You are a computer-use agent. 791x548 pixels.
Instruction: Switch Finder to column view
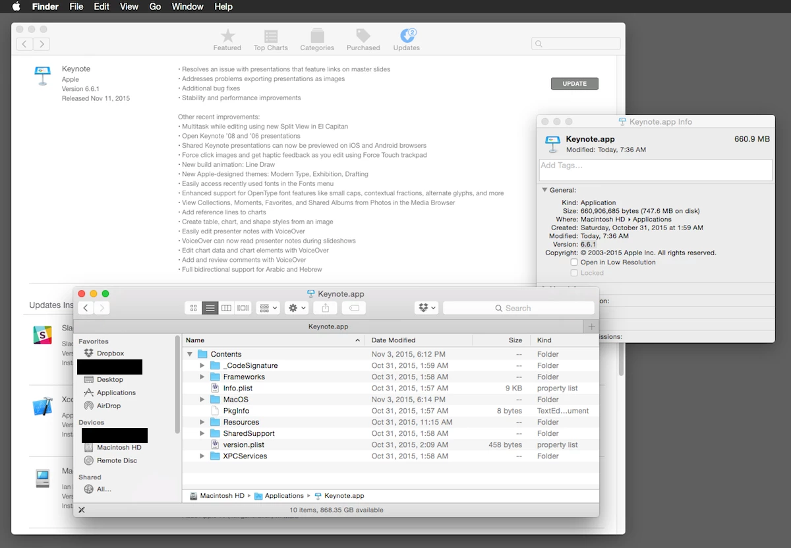[227, 308]
